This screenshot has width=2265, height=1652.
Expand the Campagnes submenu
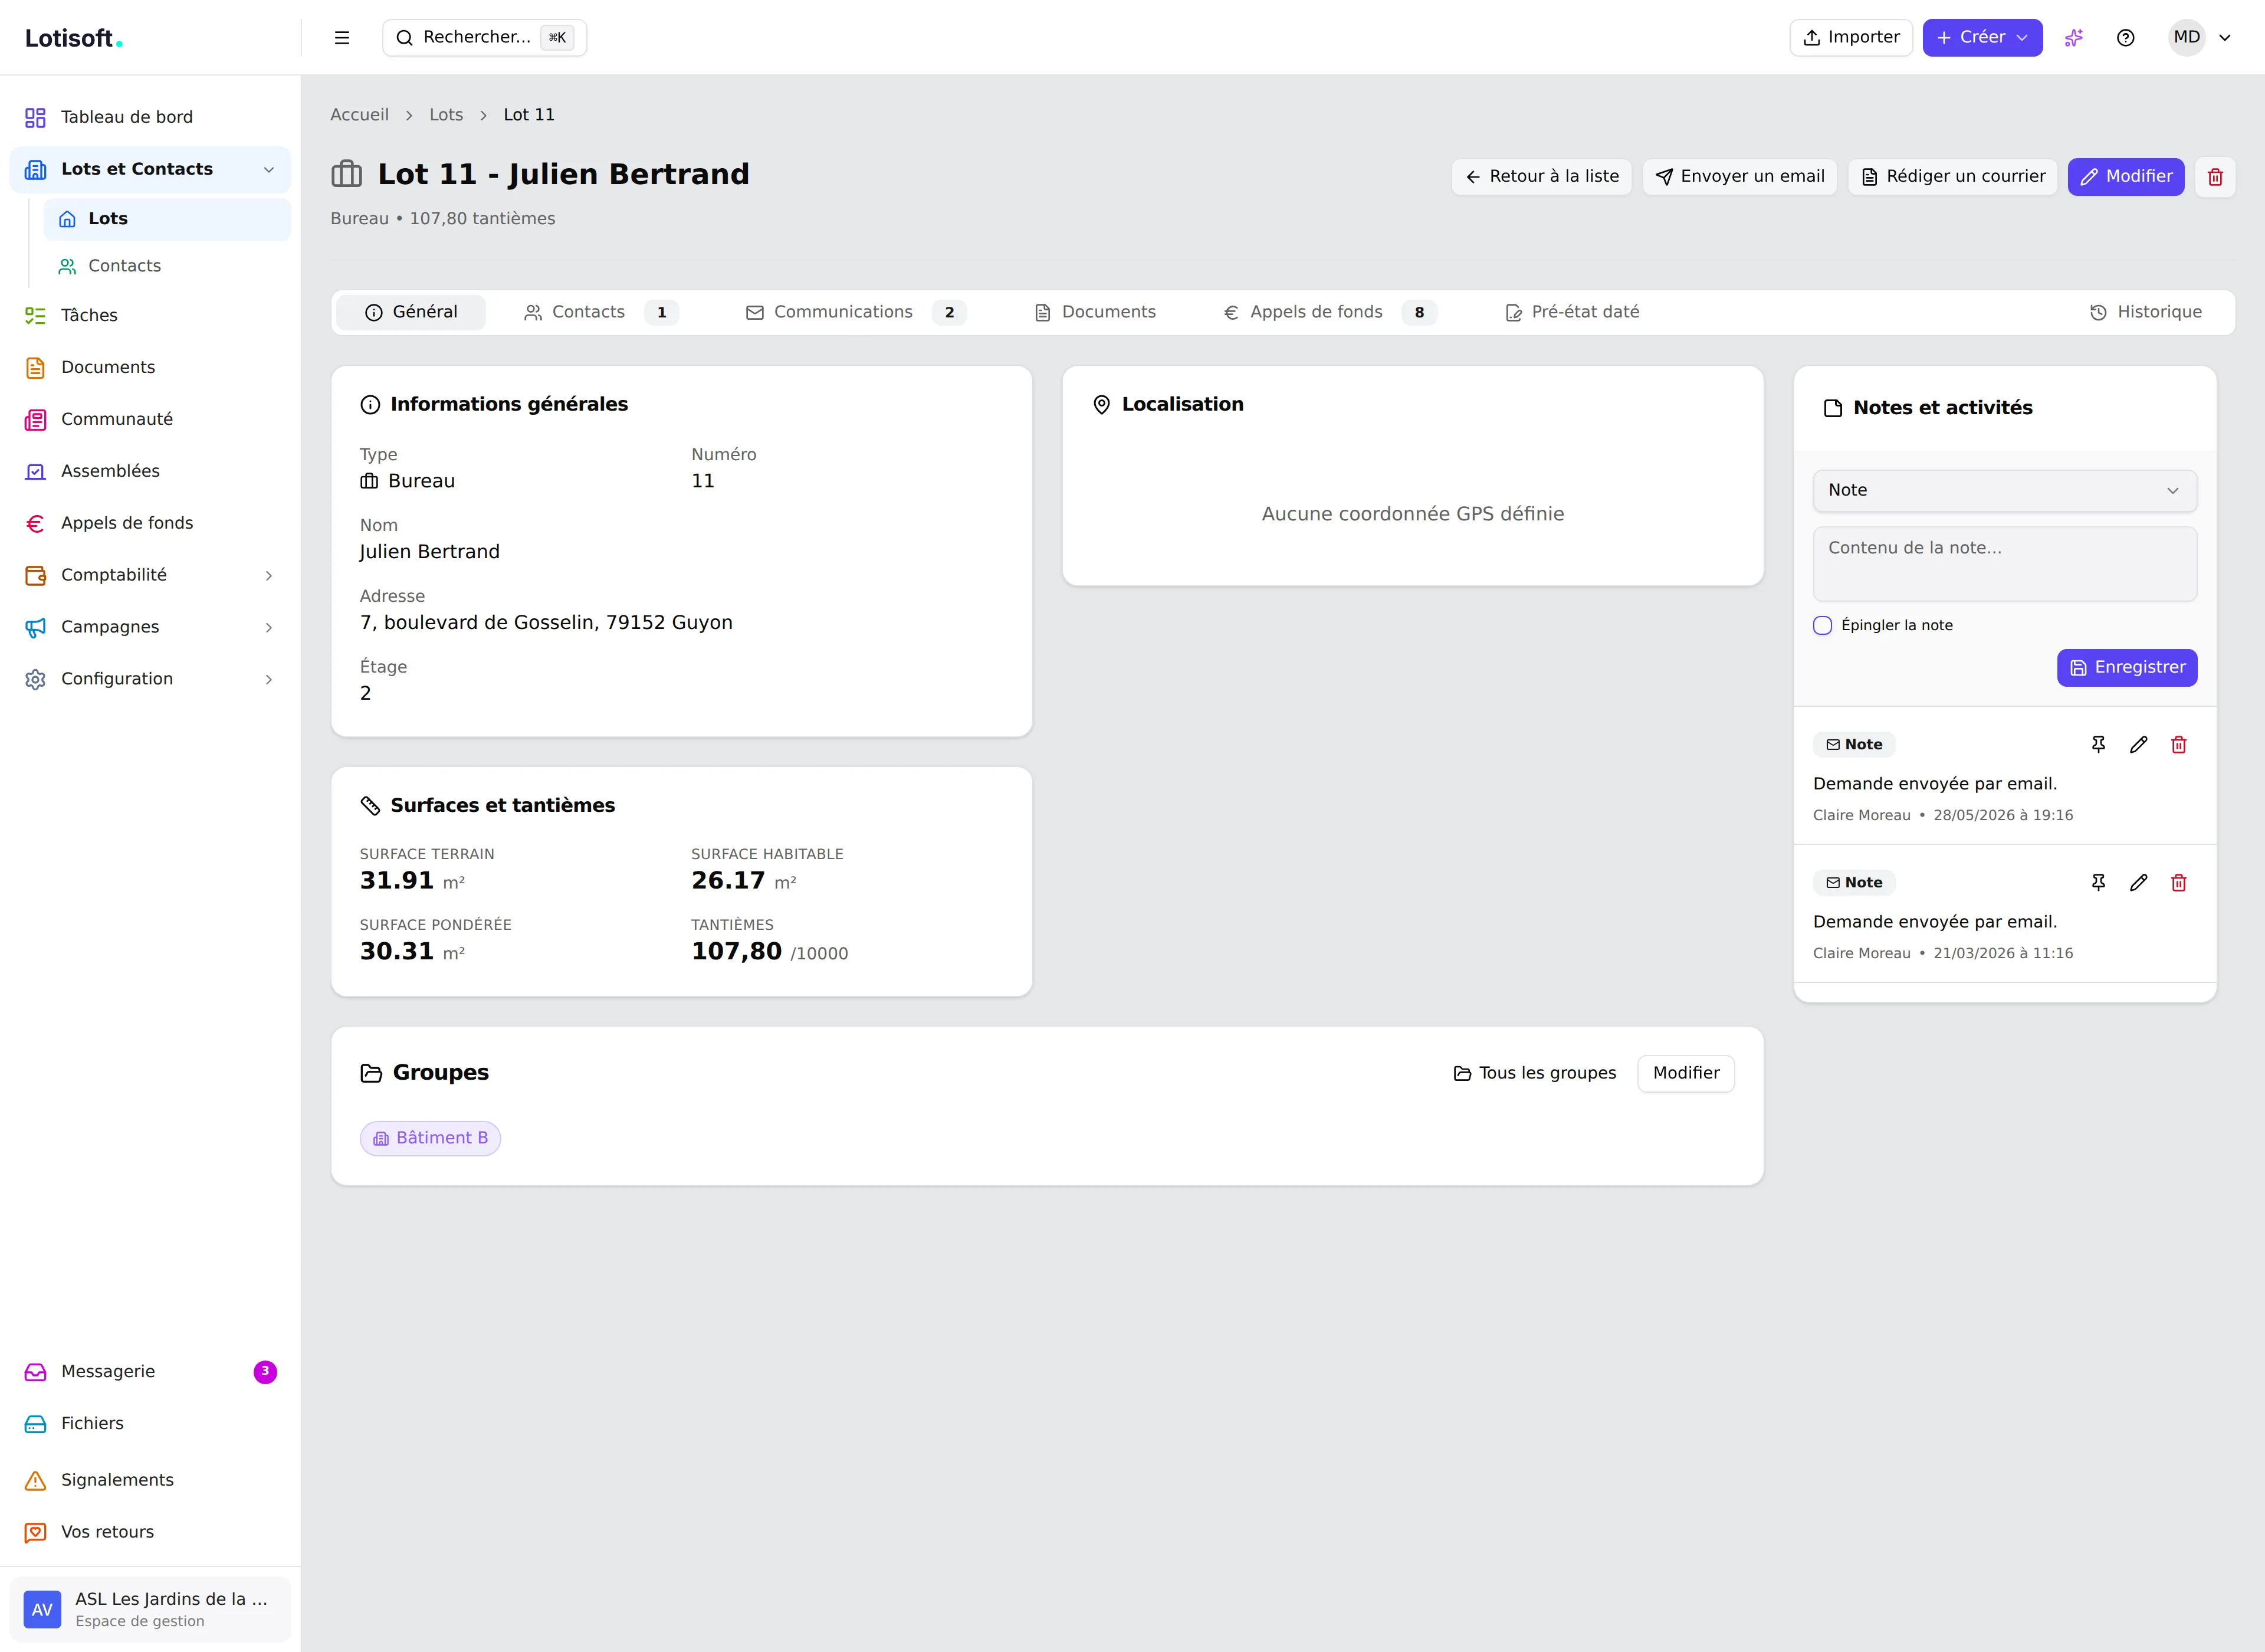tap(269, 628)
